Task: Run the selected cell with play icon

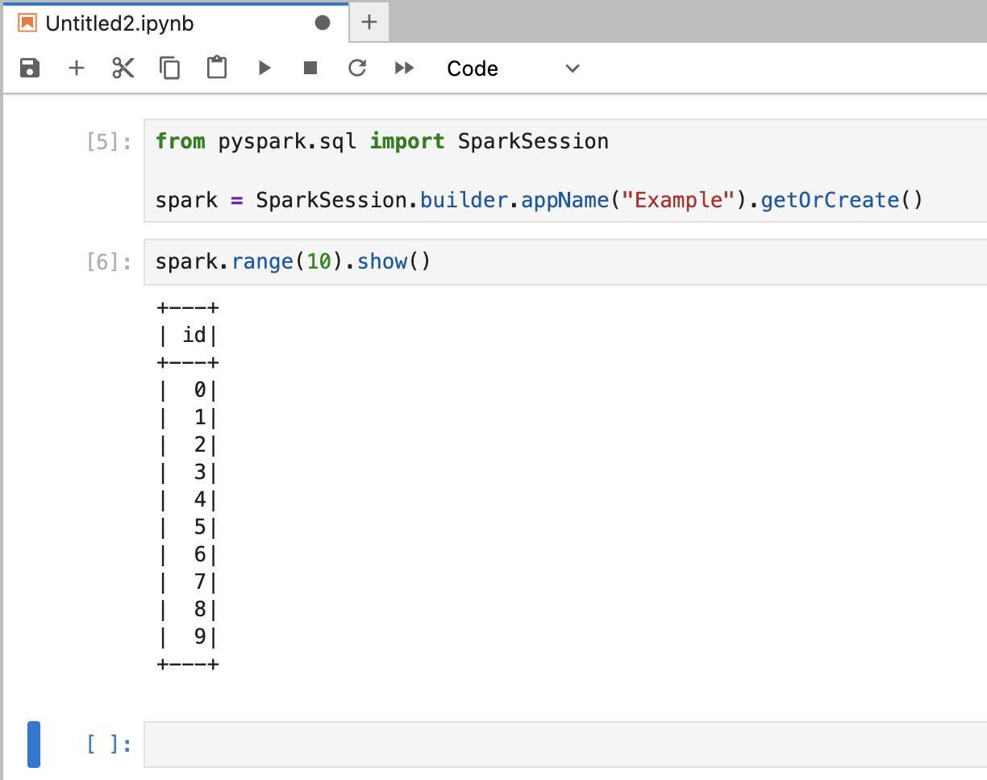Action: [264, 69]
